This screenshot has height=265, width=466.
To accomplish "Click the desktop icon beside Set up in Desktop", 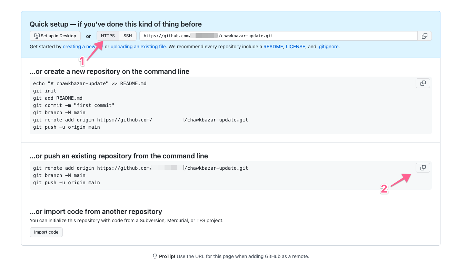I will (36, 36).
